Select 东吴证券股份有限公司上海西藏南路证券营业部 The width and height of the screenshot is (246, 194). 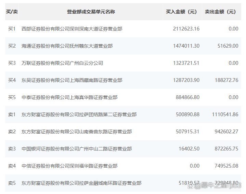tap(72, 80)
